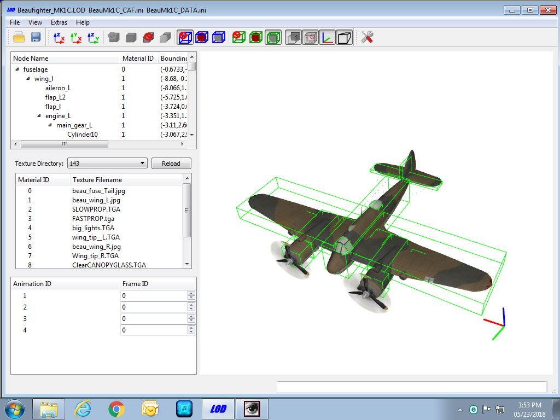Click the Reload button

(171, 163)
